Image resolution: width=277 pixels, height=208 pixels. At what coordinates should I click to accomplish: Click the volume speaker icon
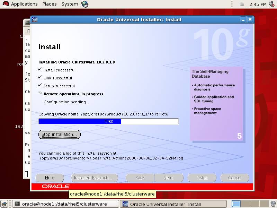tap(271, 4)
